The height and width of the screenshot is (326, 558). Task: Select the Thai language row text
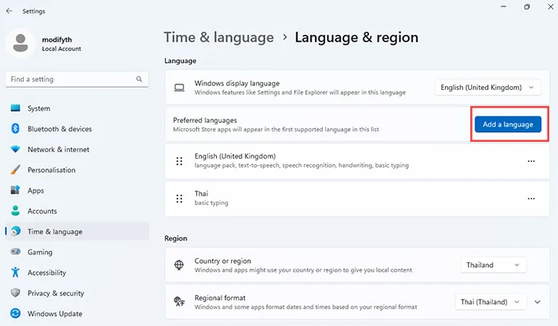pos(201,194)
